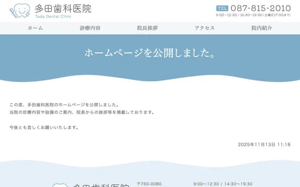This screenshot has height=187, width=300.
Task: Click the line beginning 当院の診療内容や設備
Action: [82, 113]
